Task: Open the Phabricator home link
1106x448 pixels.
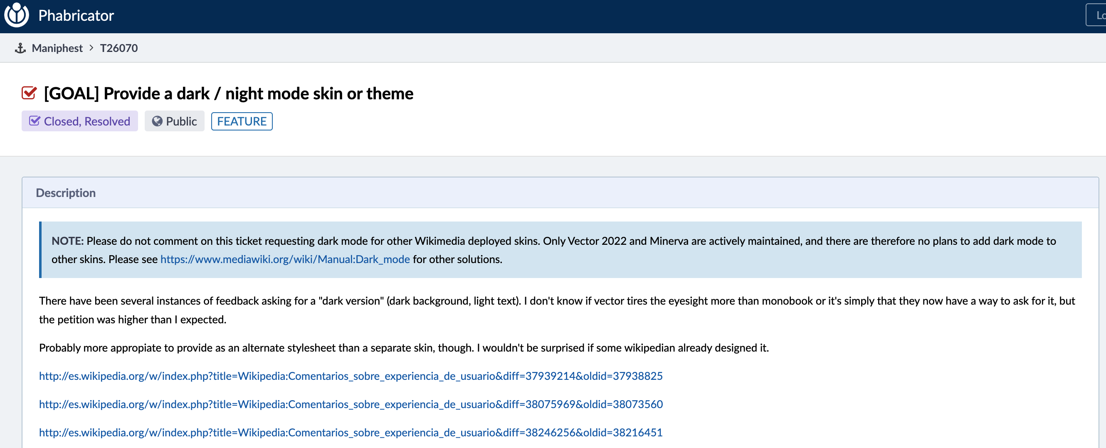Action: pos(76,15)
